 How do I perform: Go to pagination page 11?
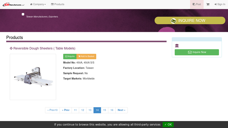tap(75, 110)
